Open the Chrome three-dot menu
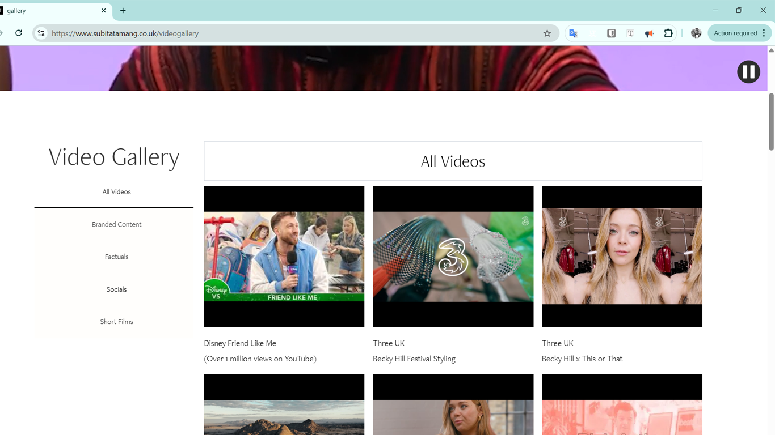Image resolution: width=775 pixels, height=435 pixels. point(764,33)
